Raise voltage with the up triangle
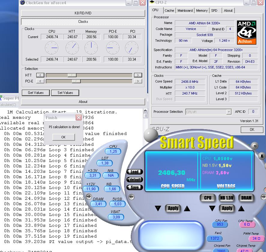This screenshot has height=252, width=266. click(x=241, y=208)
